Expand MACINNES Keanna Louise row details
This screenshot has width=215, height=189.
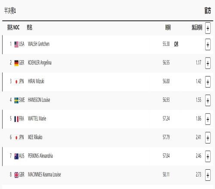click(208, 175)
